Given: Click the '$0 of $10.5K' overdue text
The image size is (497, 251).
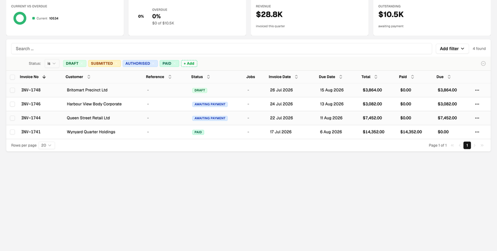Looking at the screenshot, I should tap(163, 23).
